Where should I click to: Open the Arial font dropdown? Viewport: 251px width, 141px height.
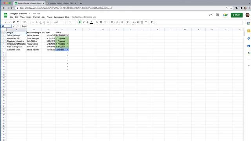[60, 22]
